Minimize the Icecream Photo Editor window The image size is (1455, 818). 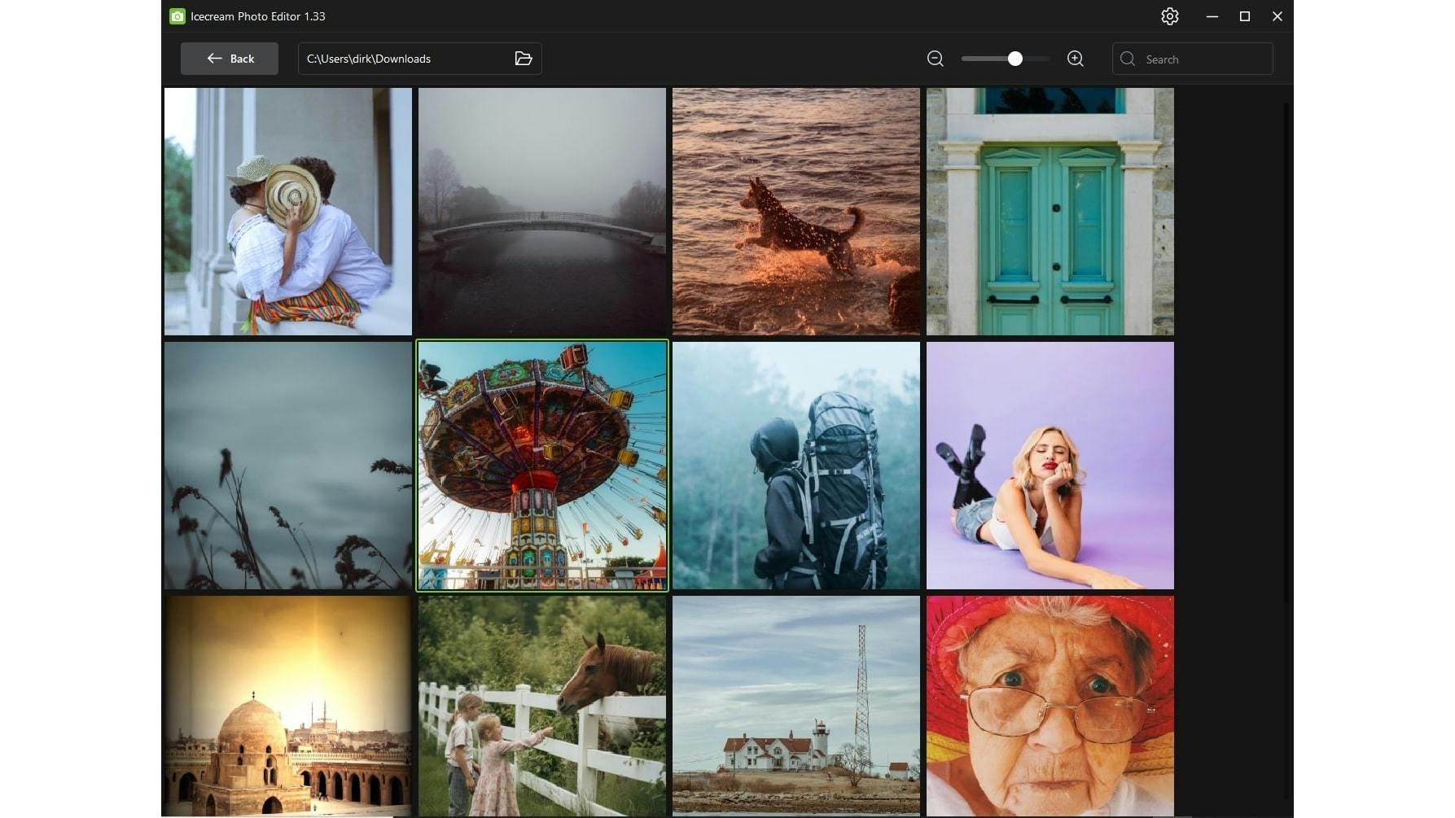click(x=1212, y=16)
